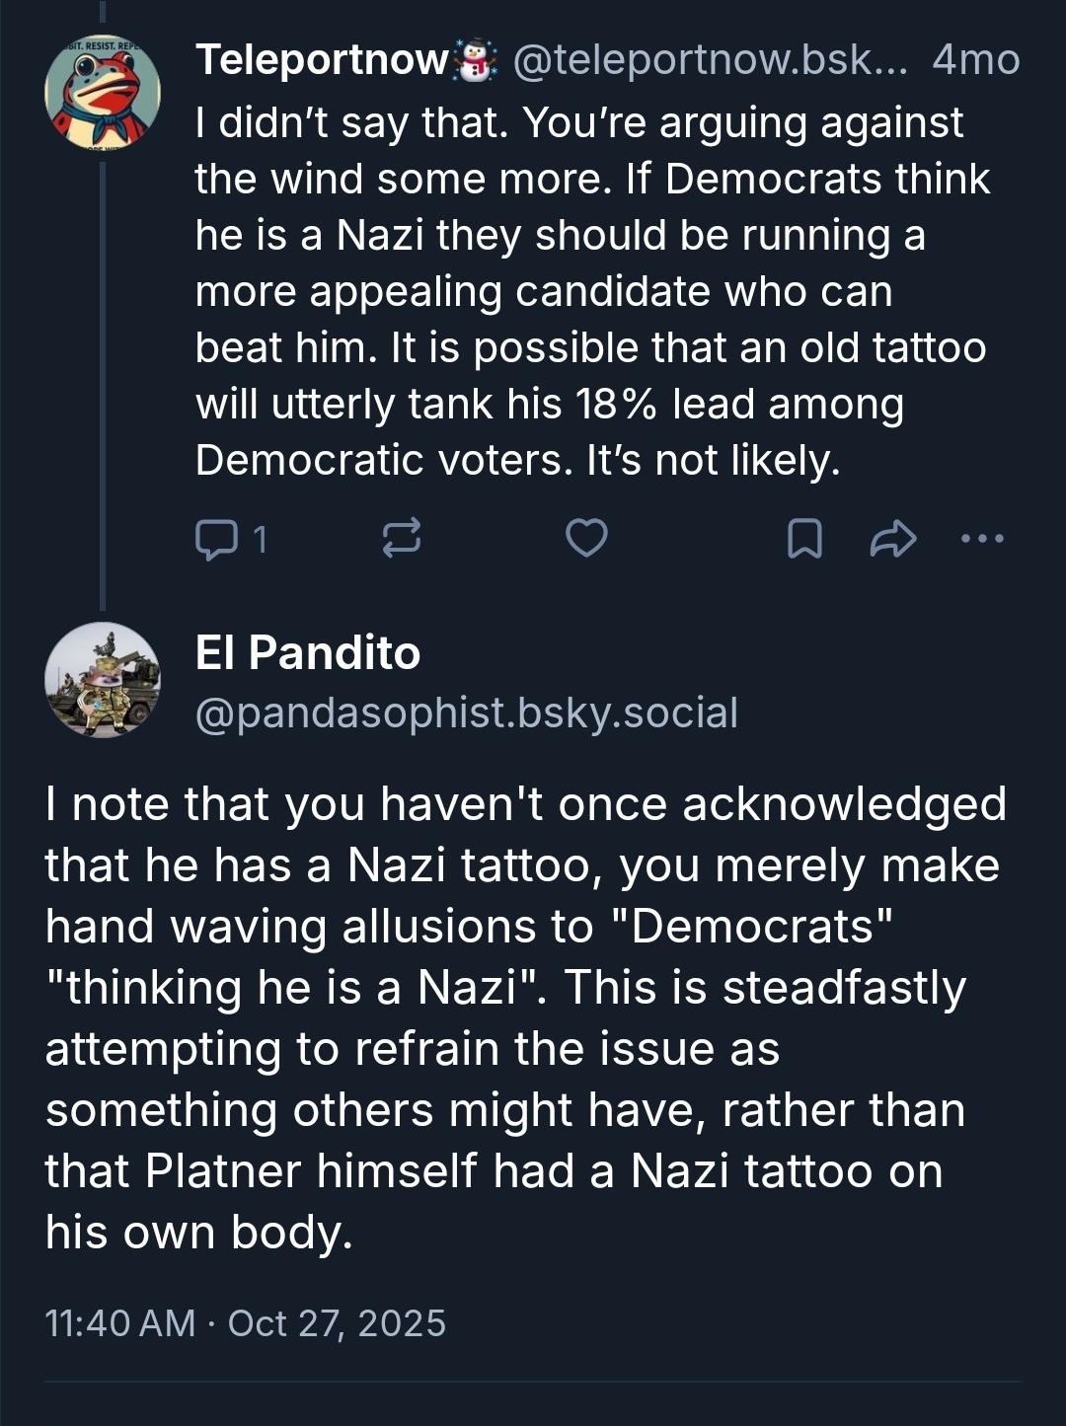Click the reply speech bubble icon
Image resolution: width=1066 pixels, height=1426 pixels.
(216, 540)
